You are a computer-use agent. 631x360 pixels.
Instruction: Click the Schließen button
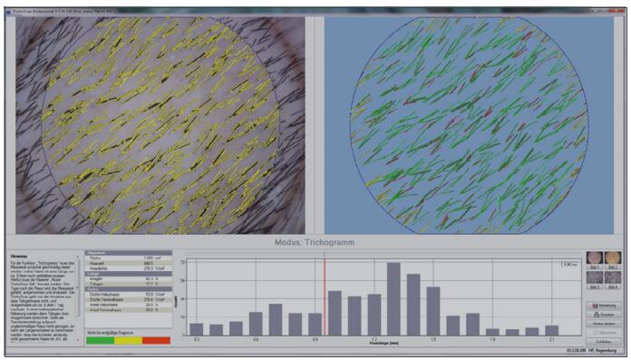(604, 342)
